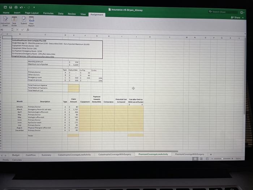Select the PremiumCoverageLowActivity sheet tab

point(153,154)
